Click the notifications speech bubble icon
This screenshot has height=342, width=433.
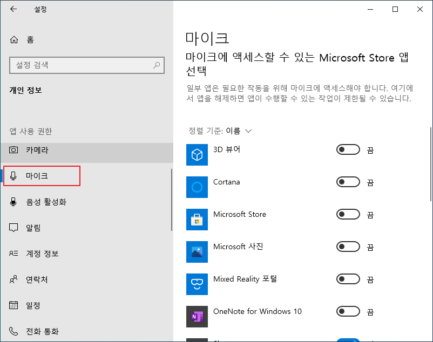tap(13, 228)
